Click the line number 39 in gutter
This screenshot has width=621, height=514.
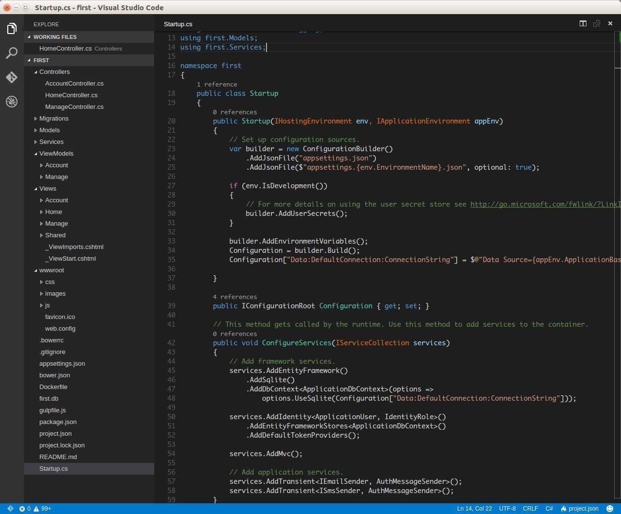(171, 306)
